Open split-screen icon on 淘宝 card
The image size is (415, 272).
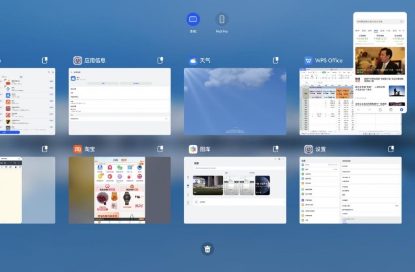click(x=160, y=149)
